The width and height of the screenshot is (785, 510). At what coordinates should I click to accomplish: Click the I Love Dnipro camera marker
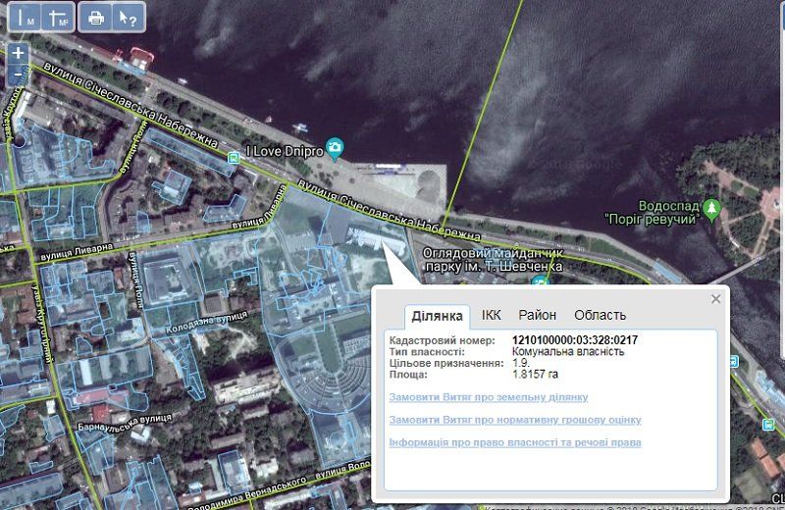335,149
